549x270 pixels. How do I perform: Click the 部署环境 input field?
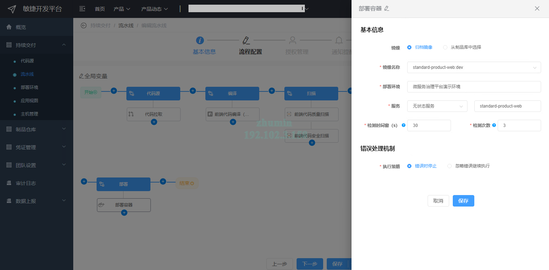[x=474, y=87]
